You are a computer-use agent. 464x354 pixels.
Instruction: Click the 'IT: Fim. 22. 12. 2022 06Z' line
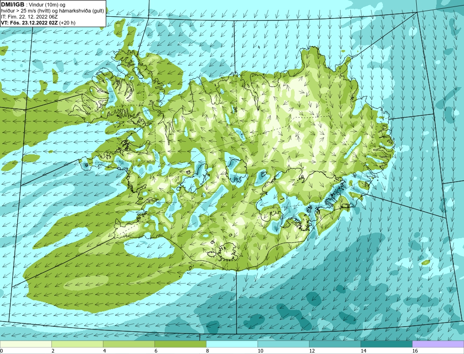pos(29,17)
